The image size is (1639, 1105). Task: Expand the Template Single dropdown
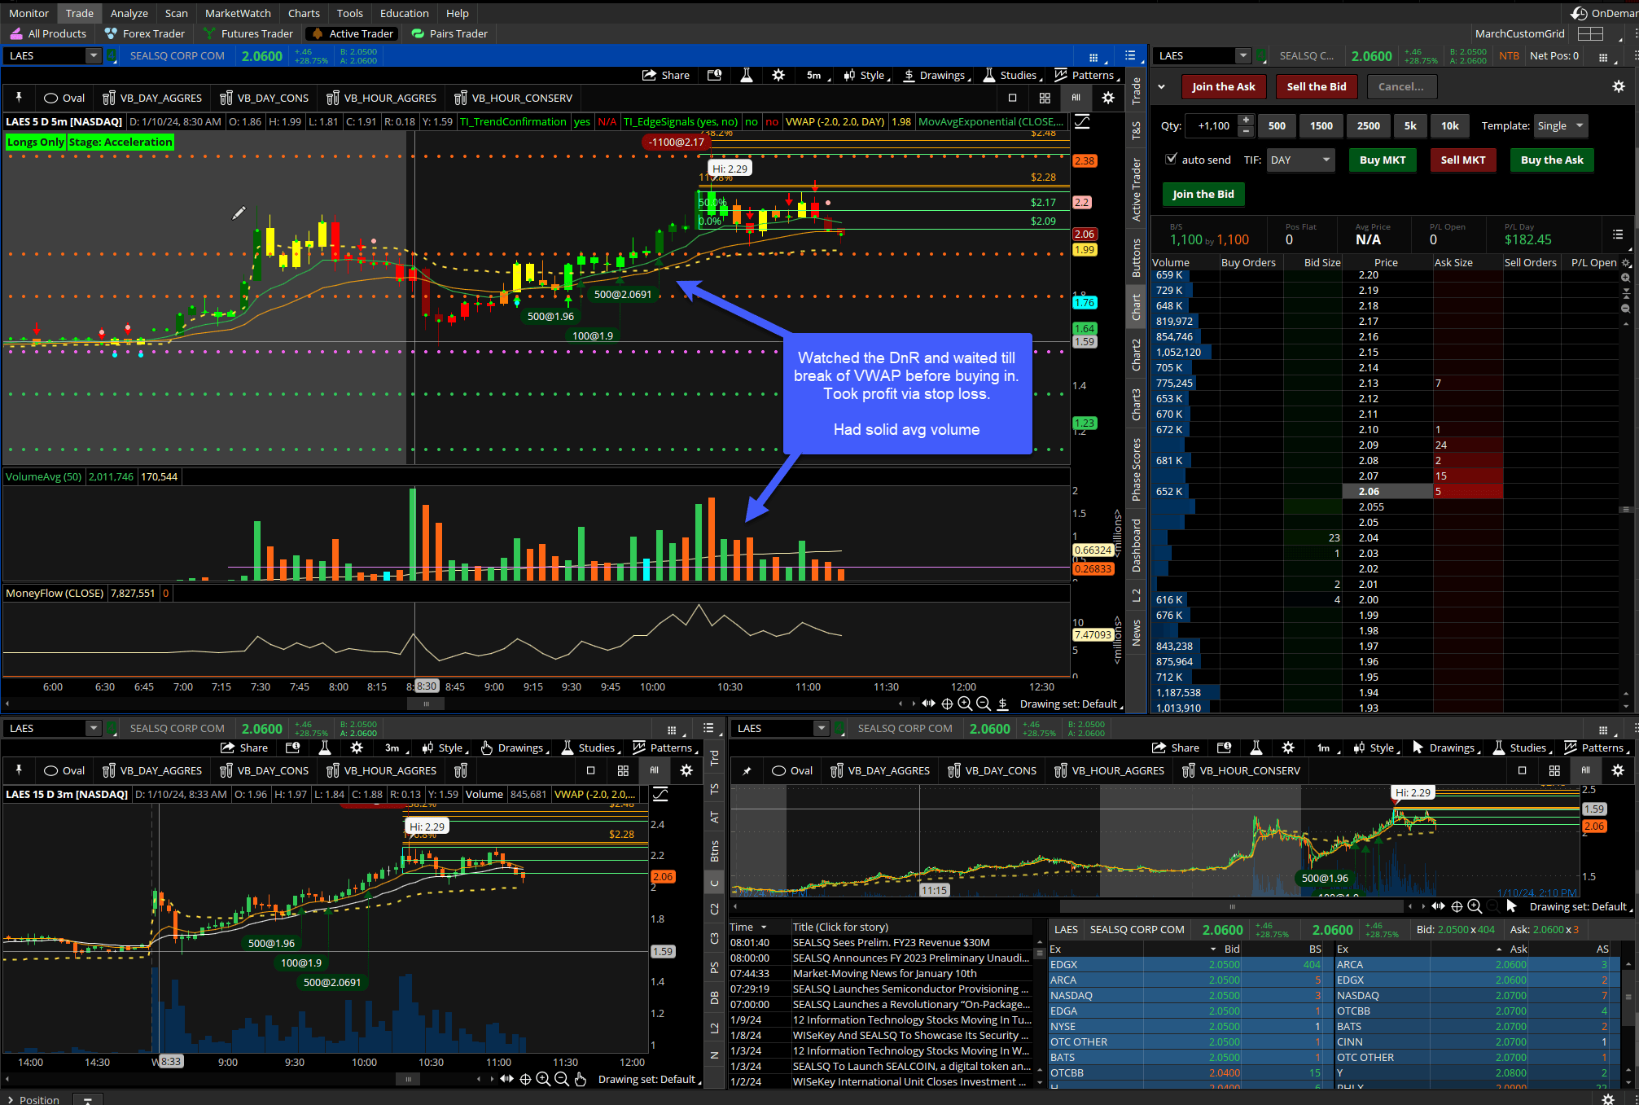(1560, 125)
